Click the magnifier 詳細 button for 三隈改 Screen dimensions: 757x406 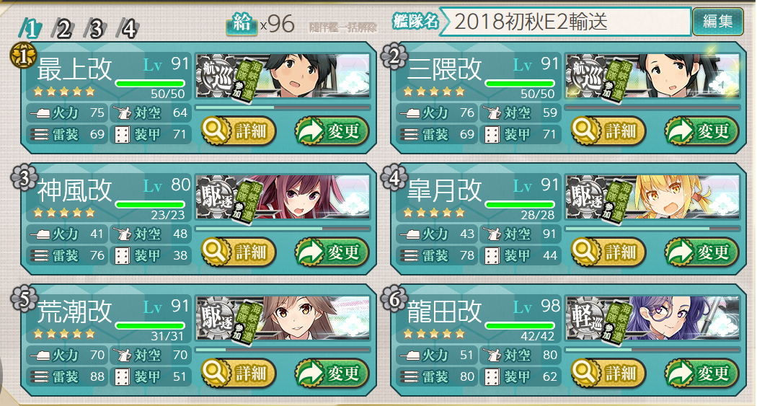(608, 131)
